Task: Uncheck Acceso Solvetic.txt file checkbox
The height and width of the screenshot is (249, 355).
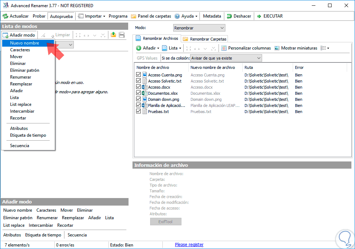Action: pos(139,81)
